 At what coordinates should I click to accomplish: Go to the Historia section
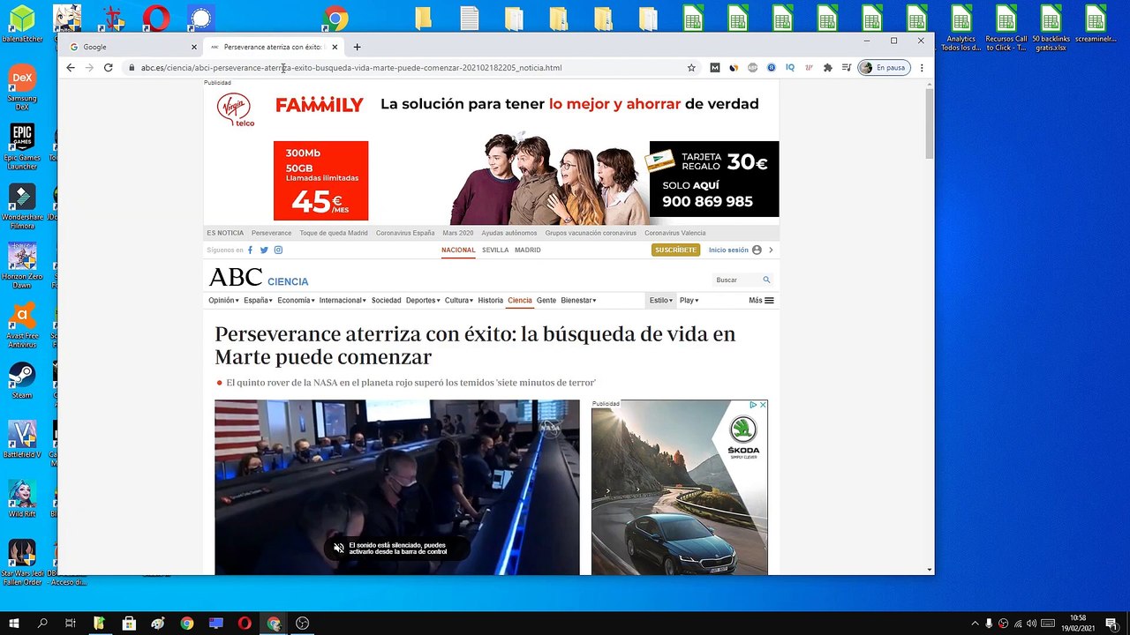pyautogui.click(x=490, y=301)
